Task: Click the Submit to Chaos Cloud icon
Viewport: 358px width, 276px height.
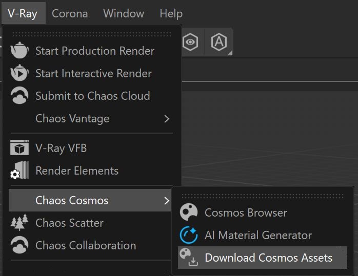Action: (x=19, y=95)
